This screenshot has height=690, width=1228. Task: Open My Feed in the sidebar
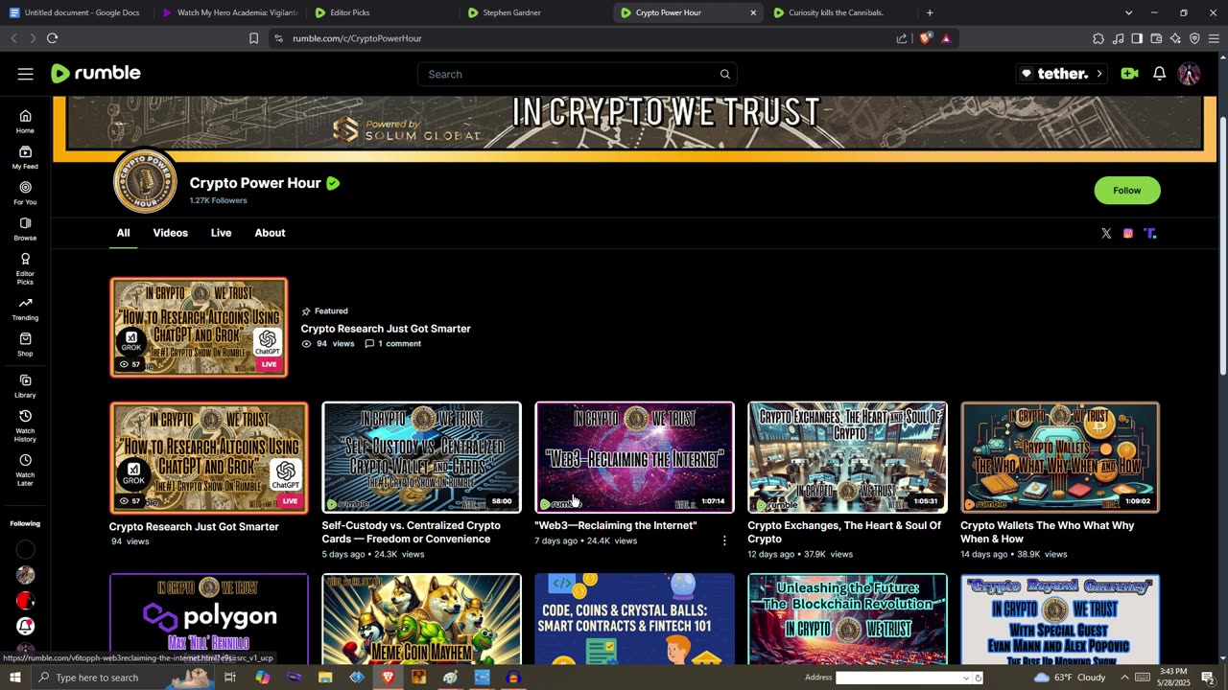click(x=25, y=157)
